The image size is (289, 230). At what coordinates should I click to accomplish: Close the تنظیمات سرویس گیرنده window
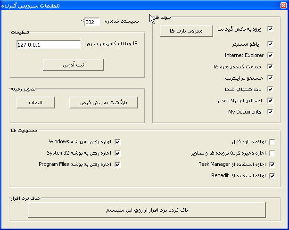[x=283, y=6]
